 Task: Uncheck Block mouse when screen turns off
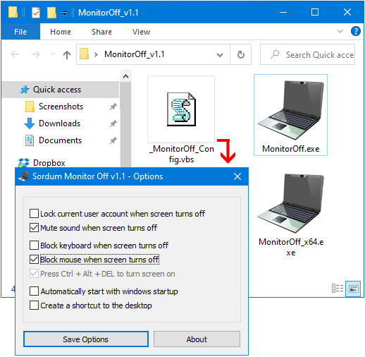pyautogui.click(x=35, y=260)
